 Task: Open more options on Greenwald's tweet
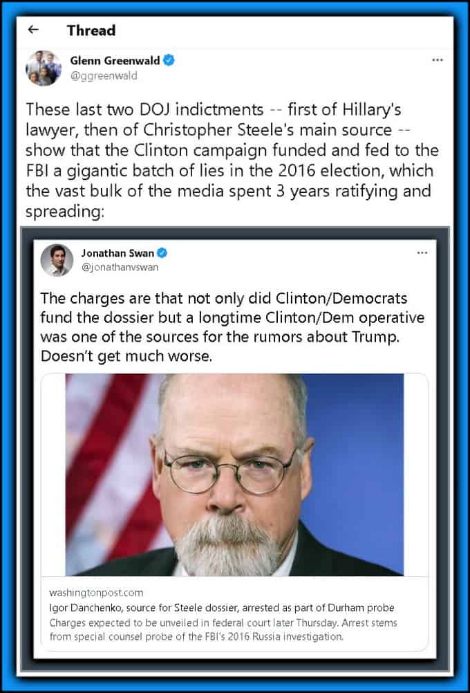438,60
